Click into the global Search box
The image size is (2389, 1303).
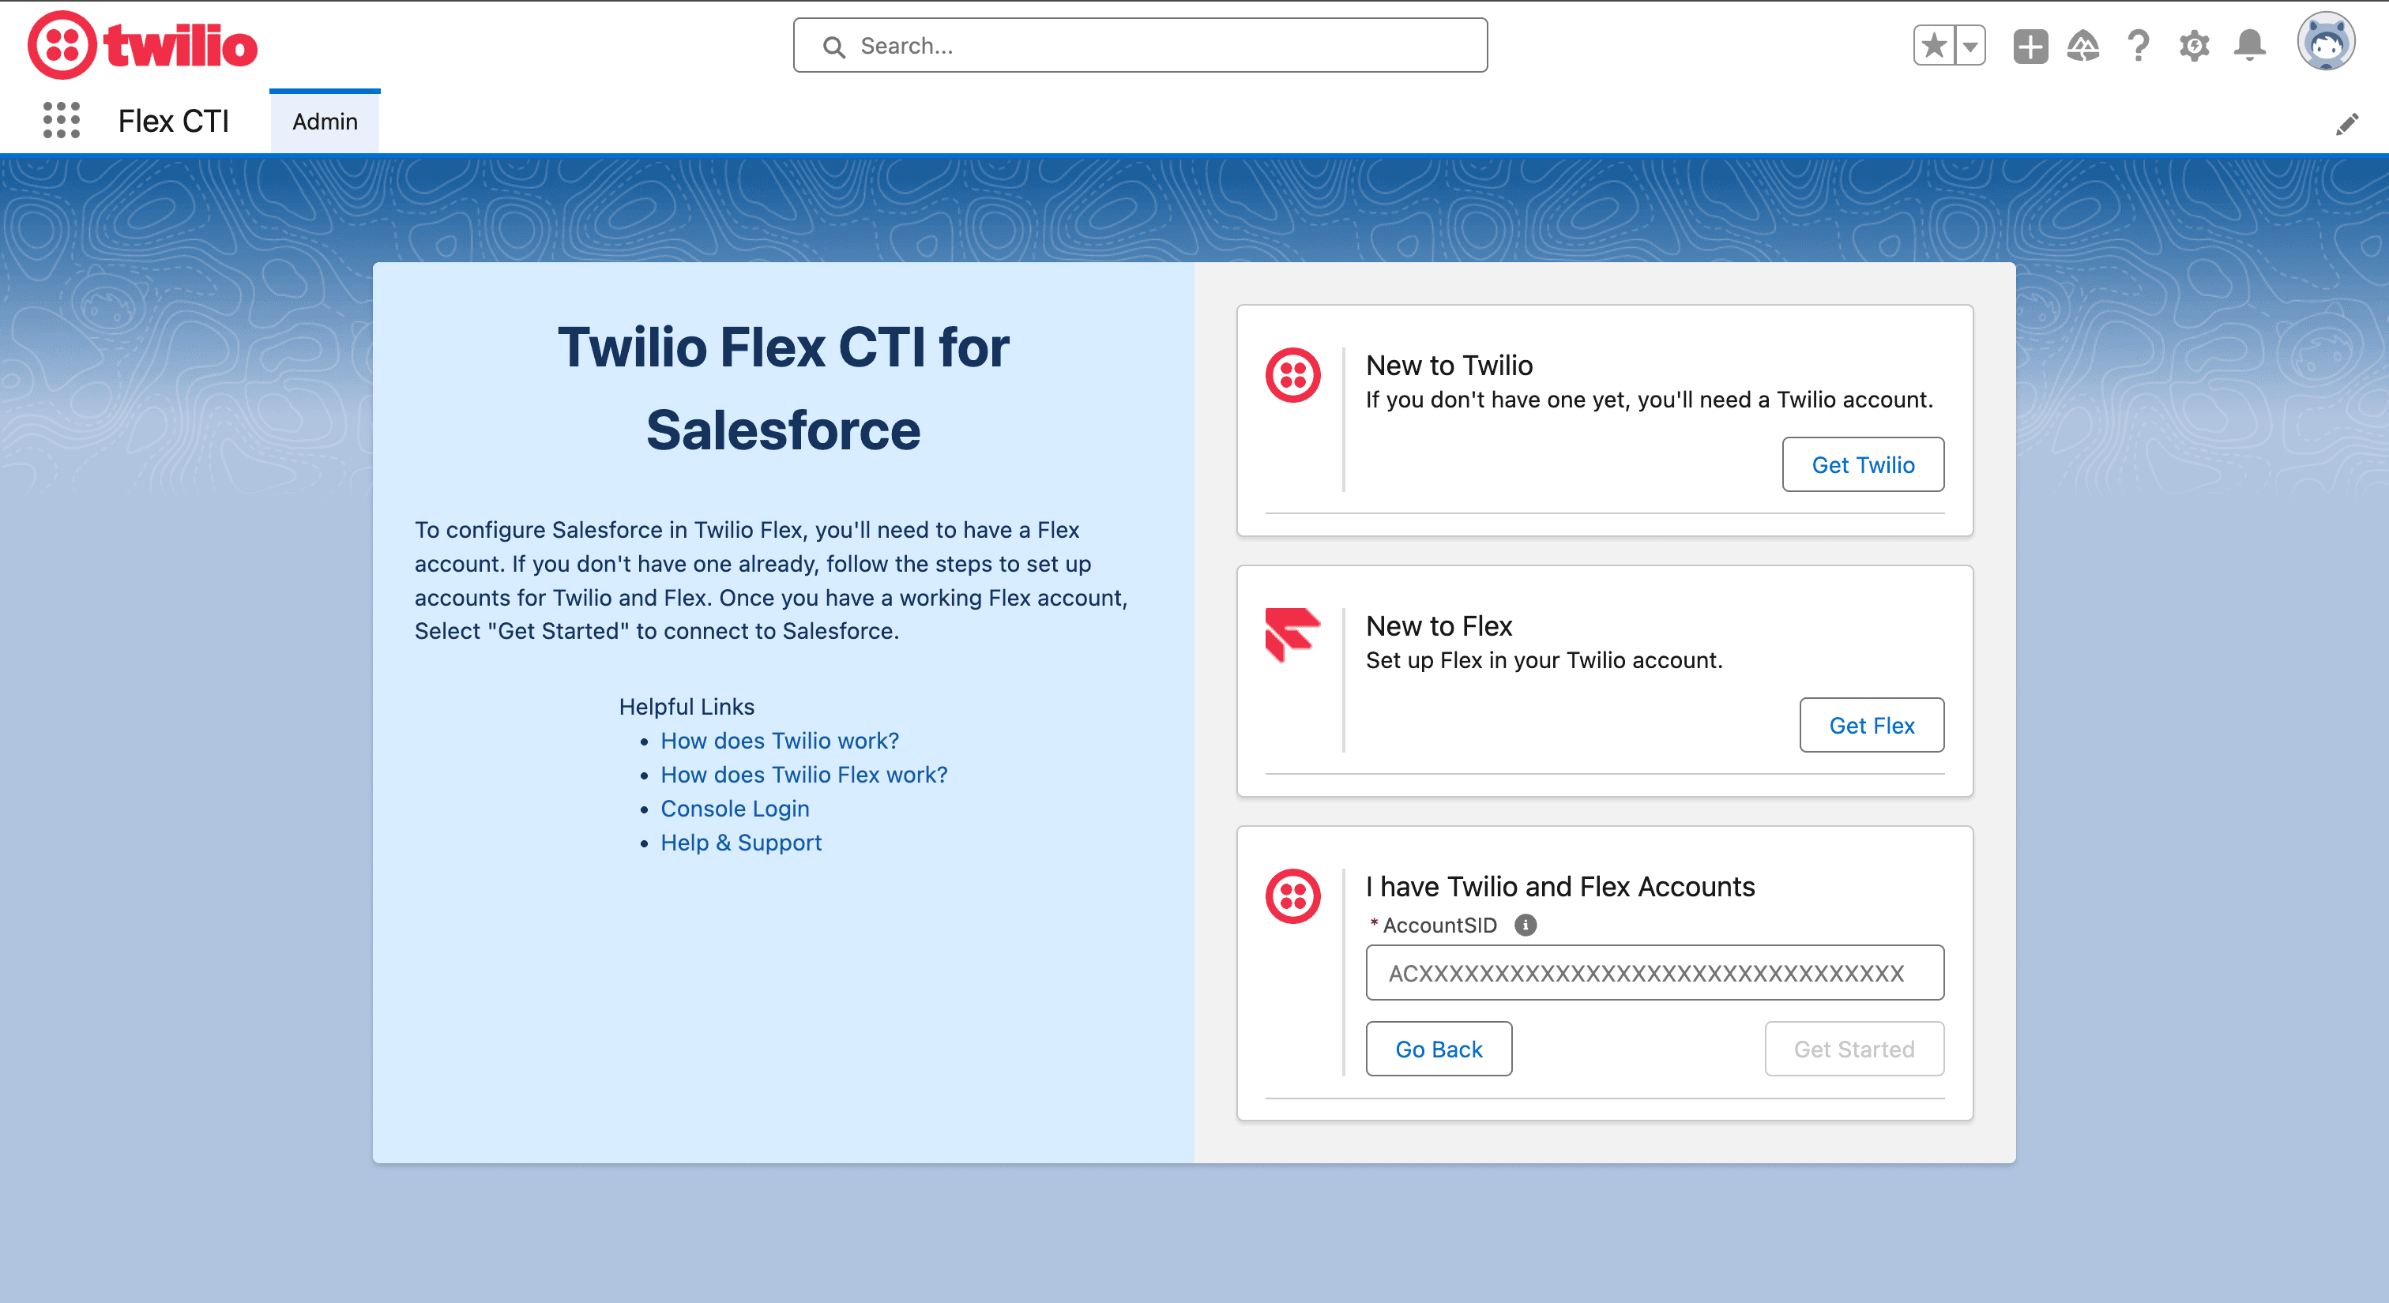point(1141,46)
